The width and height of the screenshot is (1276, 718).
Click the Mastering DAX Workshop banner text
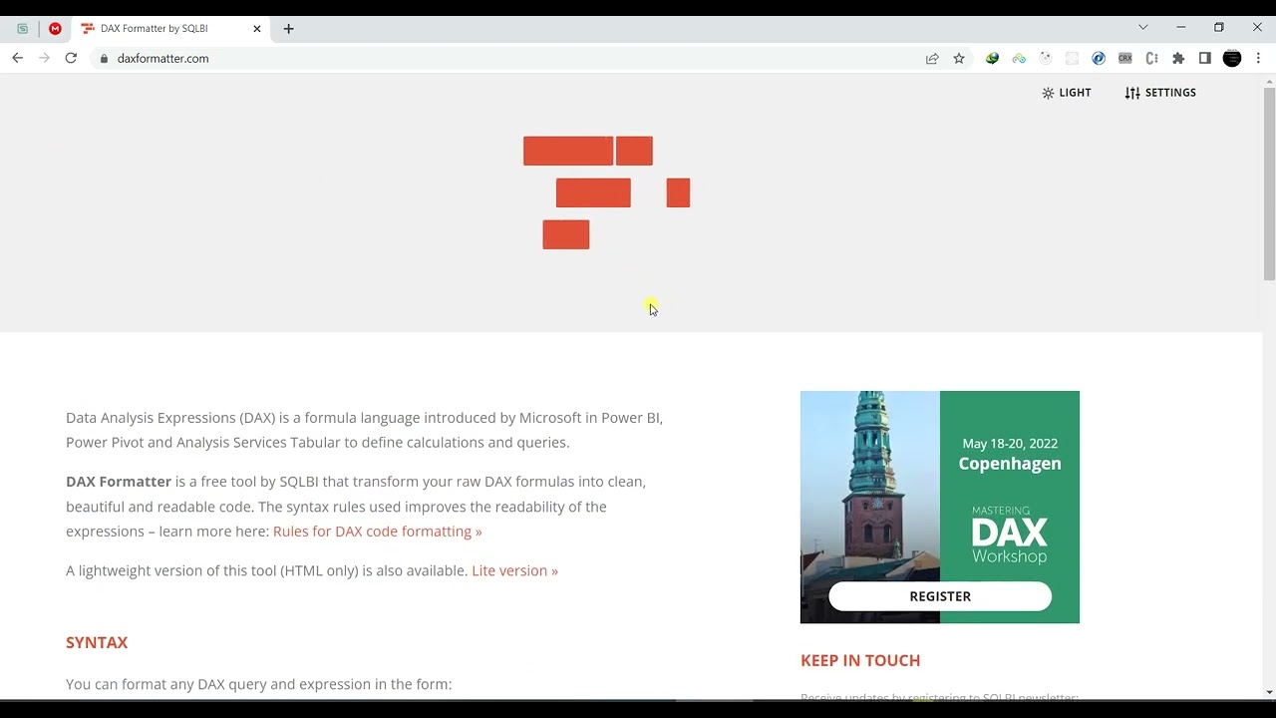1010,535
